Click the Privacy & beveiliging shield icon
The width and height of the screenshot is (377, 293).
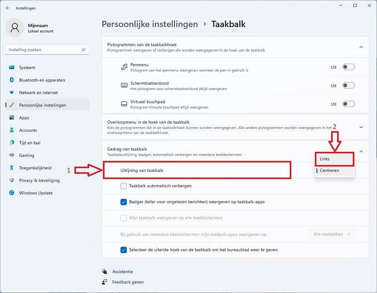tap(11, 180)
